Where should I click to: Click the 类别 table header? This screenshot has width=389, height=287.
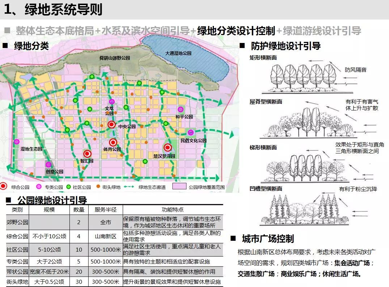pyautogui.click(x=17, y=209)
